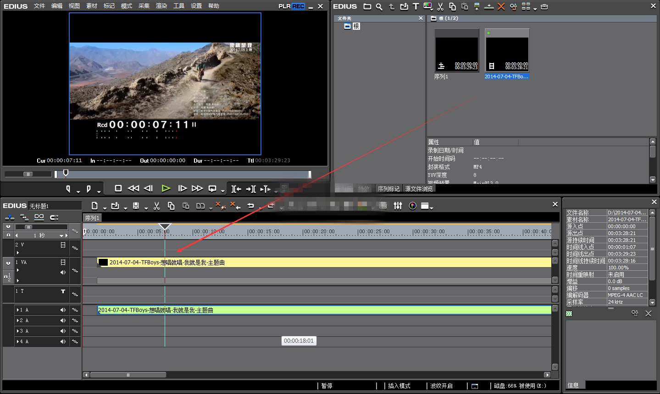
Task: Click the red X delete icon in bin
Action: tap(501, 6)
